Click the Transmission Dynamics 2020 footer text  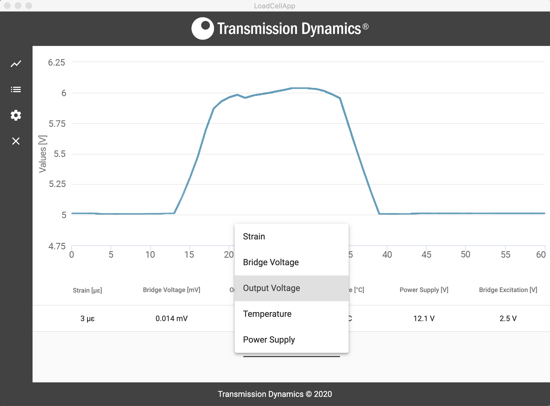point(275,394)
